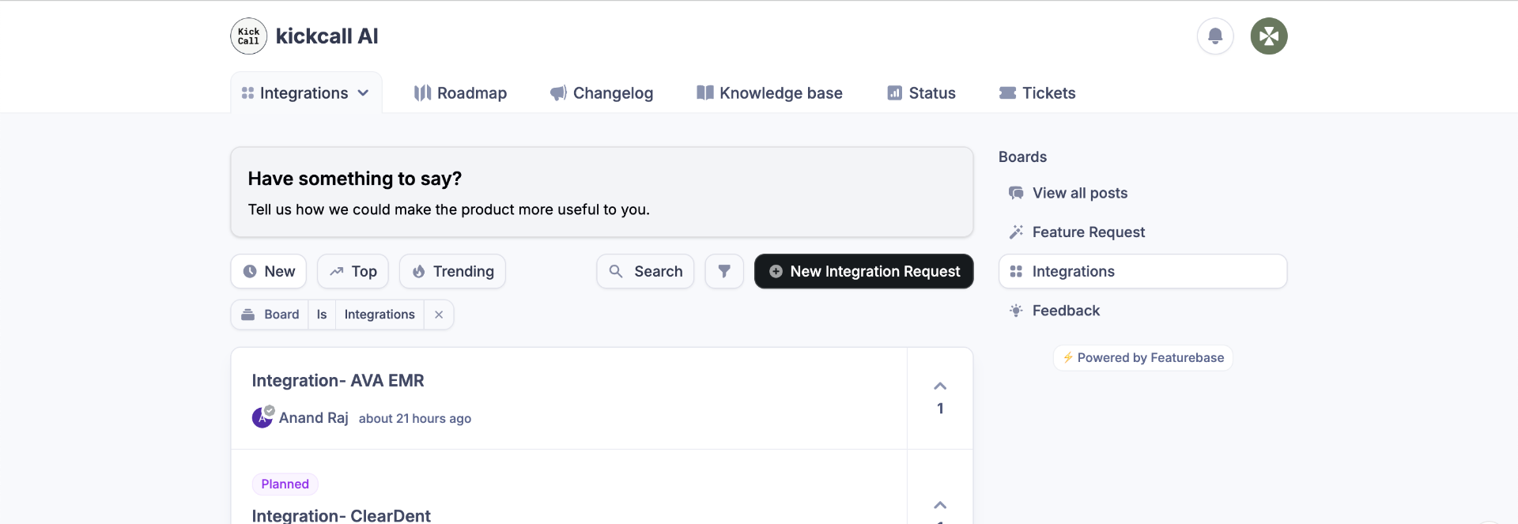Image resolution: width=1518 pixels, height=524 pixels.
Task: Click the Boards heading
Action: click(1022, 156)
